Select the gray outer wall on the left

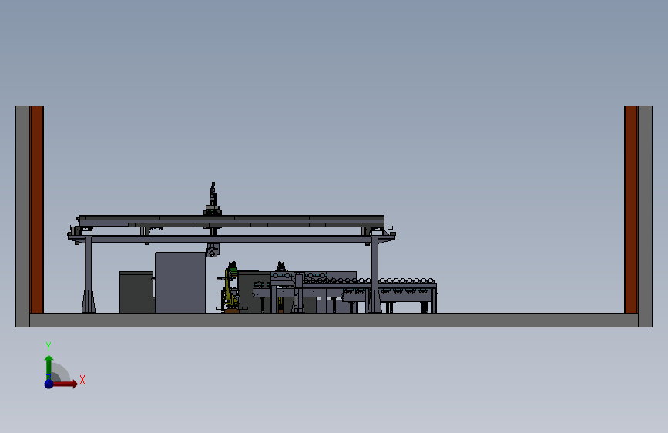pos(22,216)
